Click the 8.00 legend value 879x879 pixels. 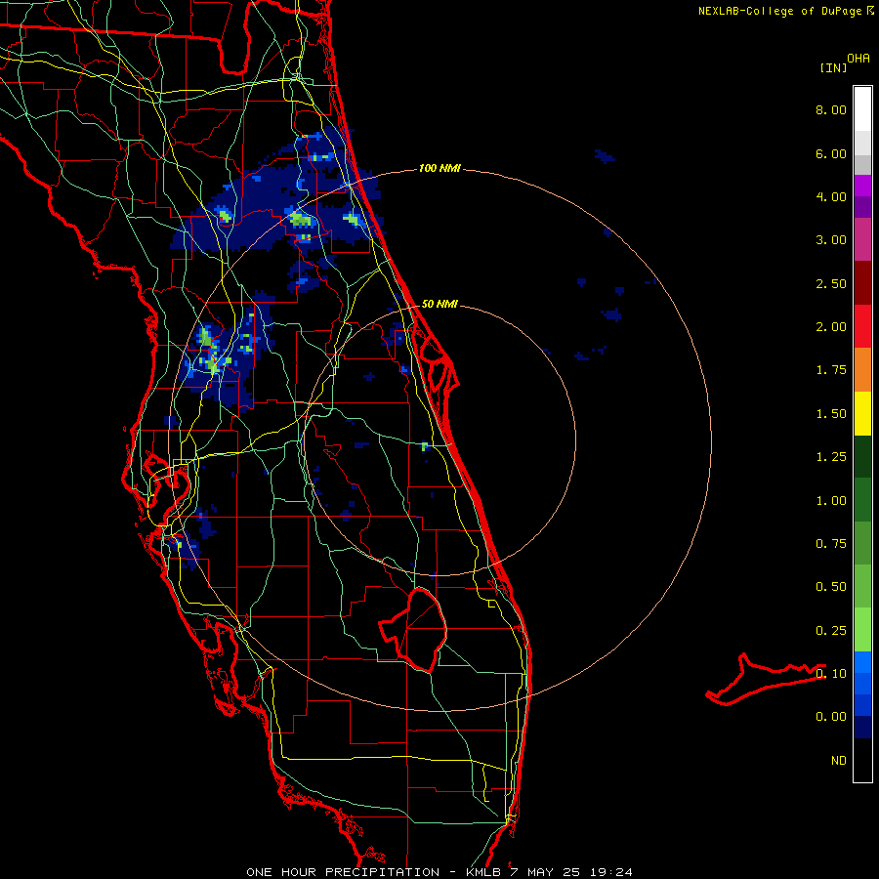click(831, 109)
